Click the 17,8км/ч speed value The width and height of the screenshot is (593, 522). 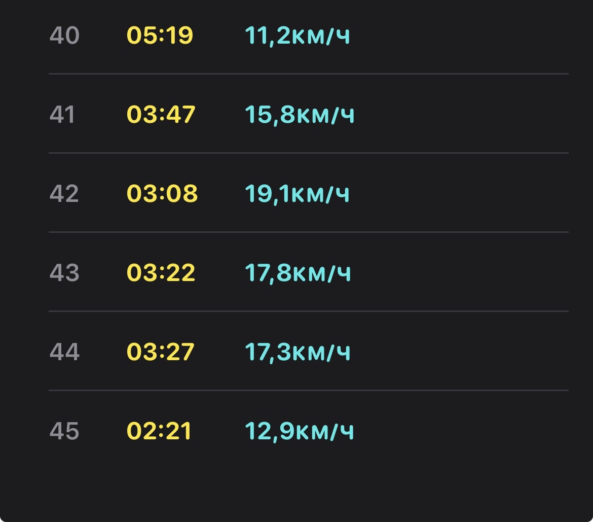pos(298,273)
